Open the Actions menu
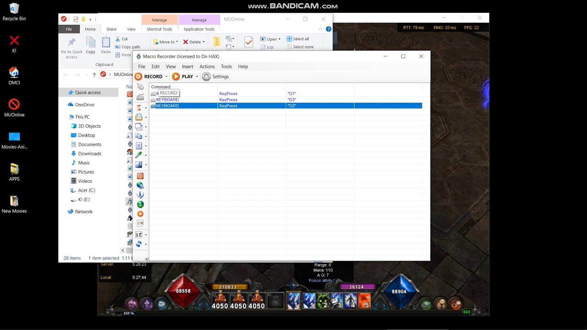 click(207, 66)
